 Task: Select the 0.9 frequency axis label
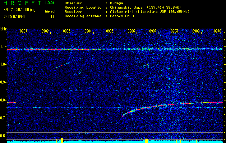[3, 82]
